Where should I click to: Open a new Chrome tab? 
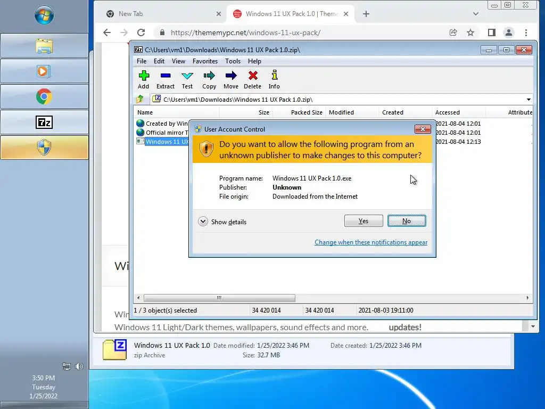(x=366, y=14)
